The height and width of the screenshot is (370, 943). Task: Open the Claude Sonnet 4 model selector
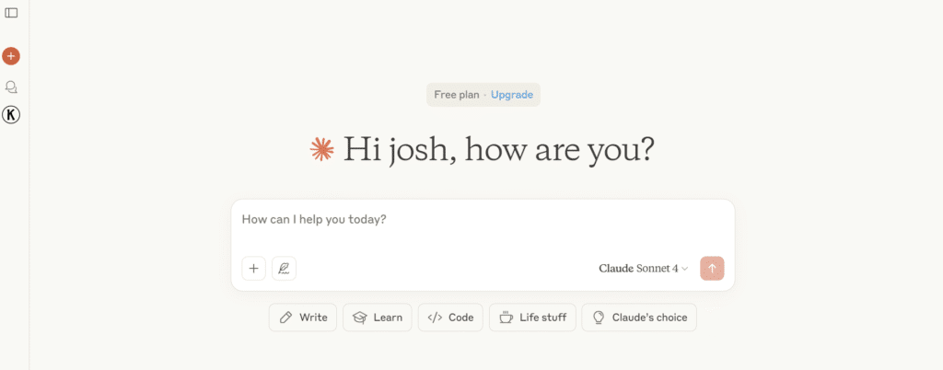pyautogui.click(x=644, y=269)
